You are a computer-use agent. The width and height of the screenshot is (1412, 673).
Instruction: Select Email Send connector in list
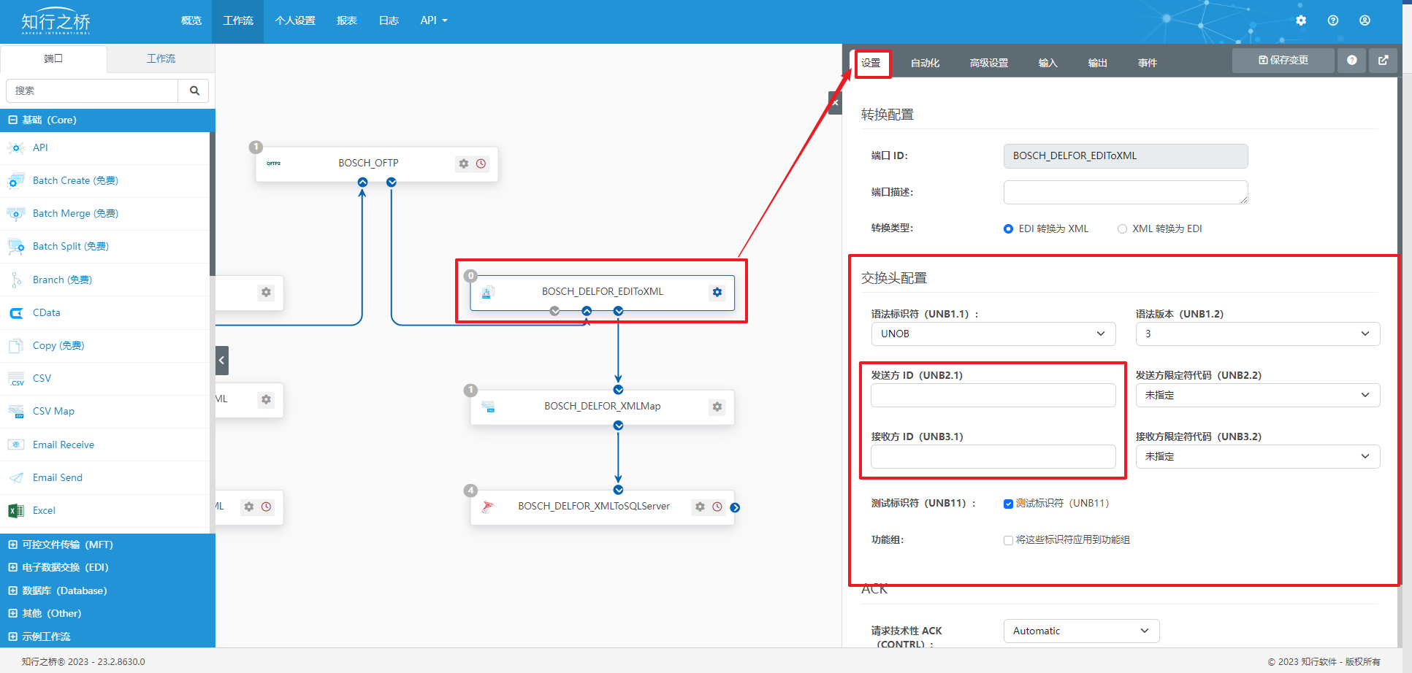click(58, 477)
